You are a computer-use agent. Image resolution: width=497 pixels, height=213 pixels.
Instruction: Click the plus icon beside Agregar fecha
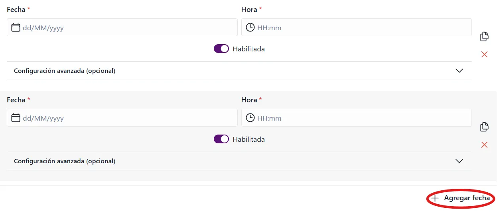pyautogui.click(x=435, y=198)
